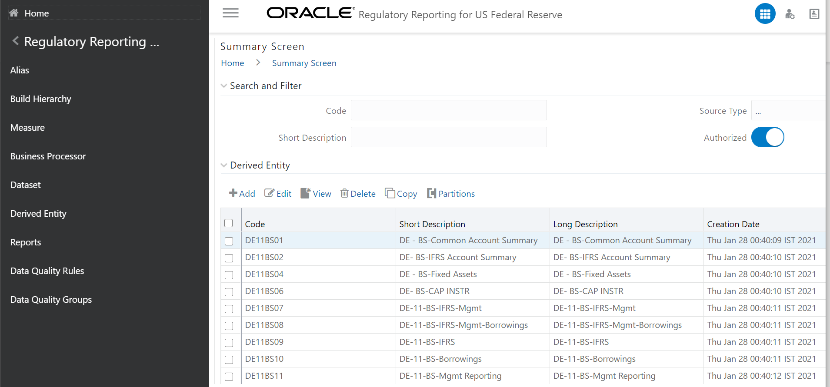Select checkbox for row DE11BS10
830x387 pixels.
click(x=229, y=360)
